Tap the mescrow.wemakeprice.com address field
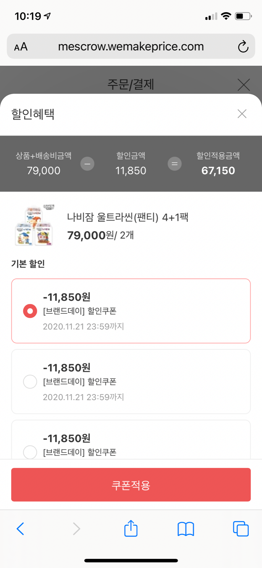The image size is (262, 568). (x=131, y=47)
